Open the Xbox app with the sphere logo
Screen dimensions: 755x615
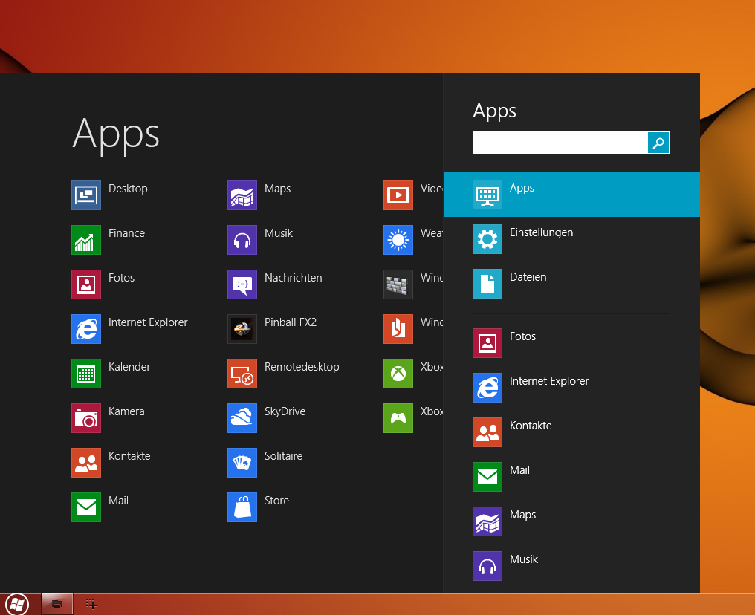point(398,374)
